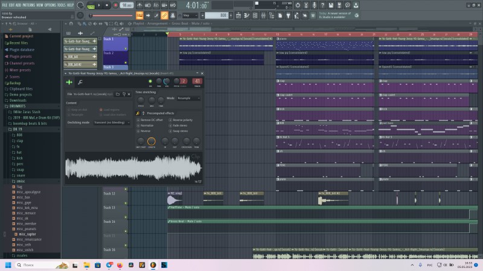This screenshot has width=483, height=271.
Task: Toggle the multilink to controllers icon
Action: [164, 16]
